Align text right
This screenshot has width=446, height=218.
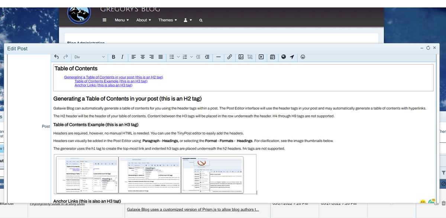[152, 57]
